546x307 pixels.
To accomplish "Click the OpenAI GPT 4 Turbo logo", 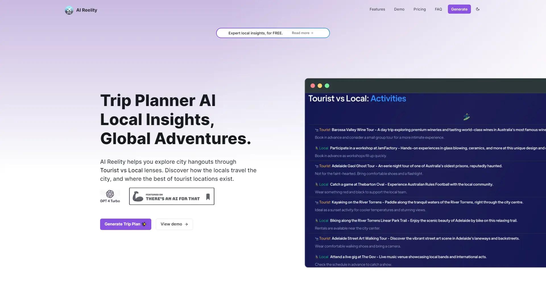I will [110, 194].
